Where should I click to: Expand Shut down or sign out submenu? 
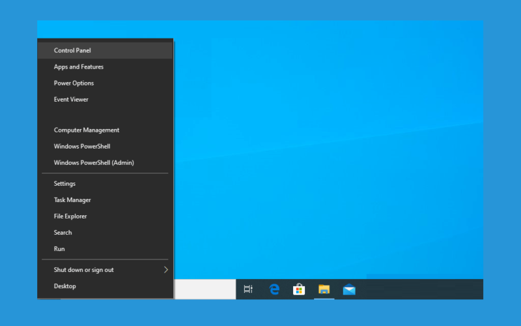click(105, 270)
